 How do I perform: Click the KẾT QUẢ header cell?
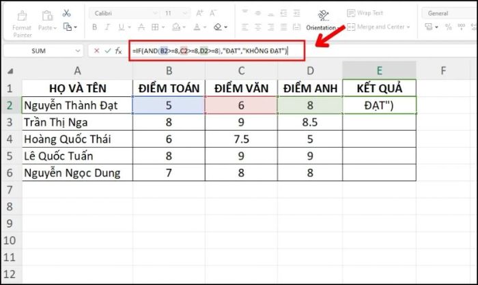[379, 88]
